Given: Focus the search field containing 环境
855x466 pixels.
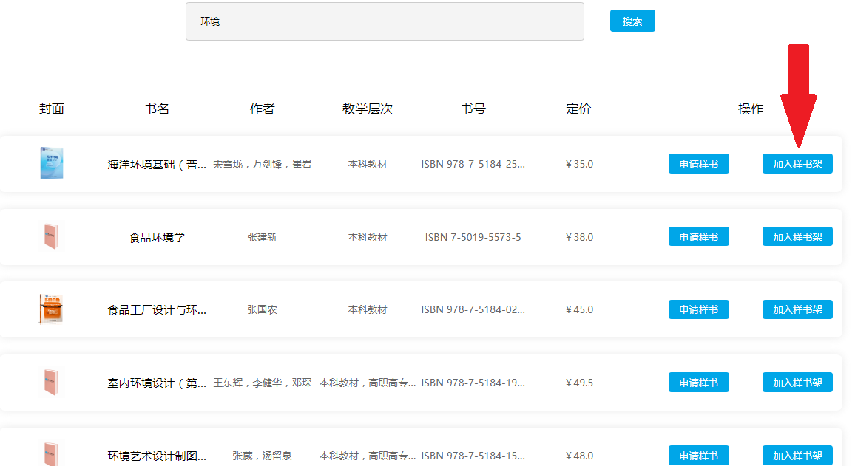Looking at the screenshot, I should (x=385, y=21).
